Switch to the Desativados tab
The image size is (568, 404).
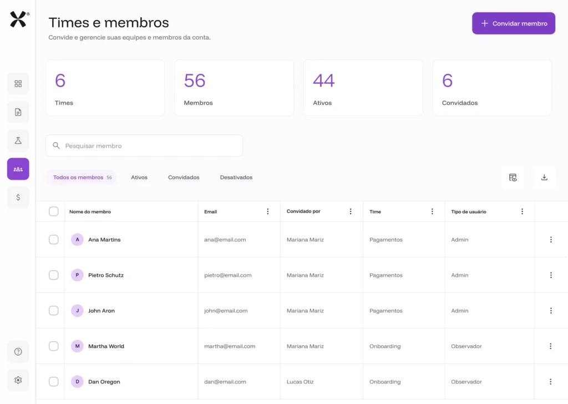236,178
